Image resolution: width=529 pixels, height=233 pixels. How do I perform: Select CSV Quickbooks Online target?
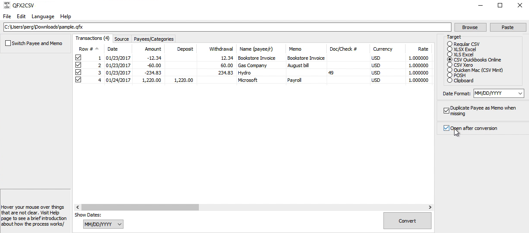[450, 60]
